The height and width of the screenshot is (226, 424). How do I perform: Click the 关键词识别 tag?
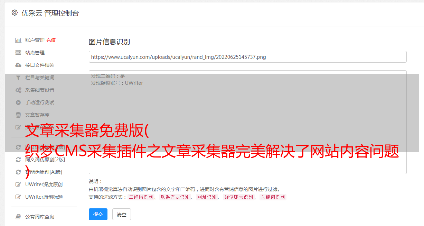(273, 197)
